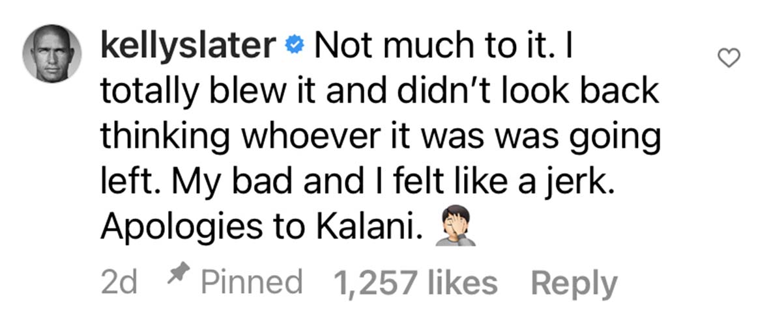Viewport: 782px width, 333px height.
Task: Select the Pinned label
Action: tap(252, 282)
